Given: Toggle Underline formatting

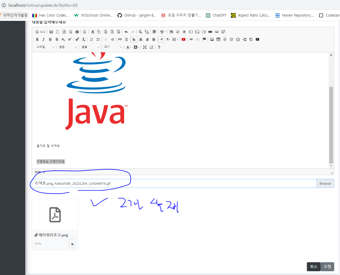Looking at the screenshot, I should (50, 39).
